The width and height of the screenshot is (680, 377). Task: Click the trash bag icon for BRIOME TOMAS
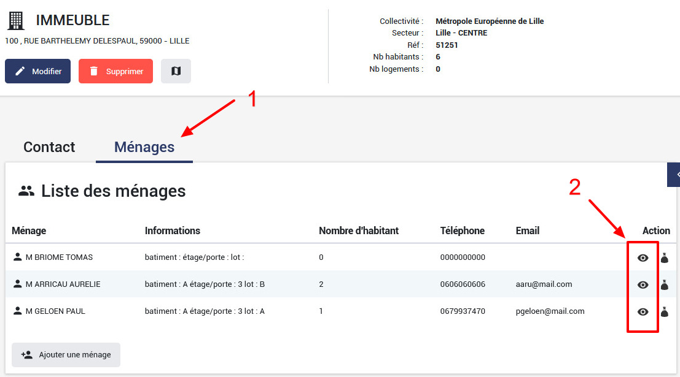(664, 258)
